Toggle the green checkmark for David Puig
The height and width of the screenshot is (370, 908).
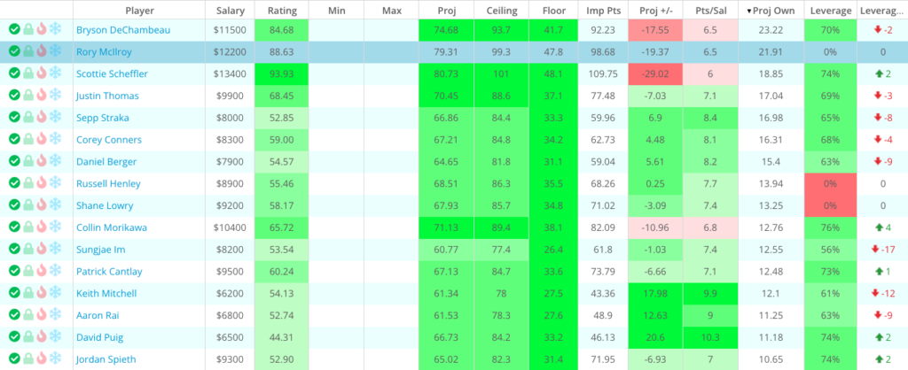pyautogui.click(x=14, y=337)
